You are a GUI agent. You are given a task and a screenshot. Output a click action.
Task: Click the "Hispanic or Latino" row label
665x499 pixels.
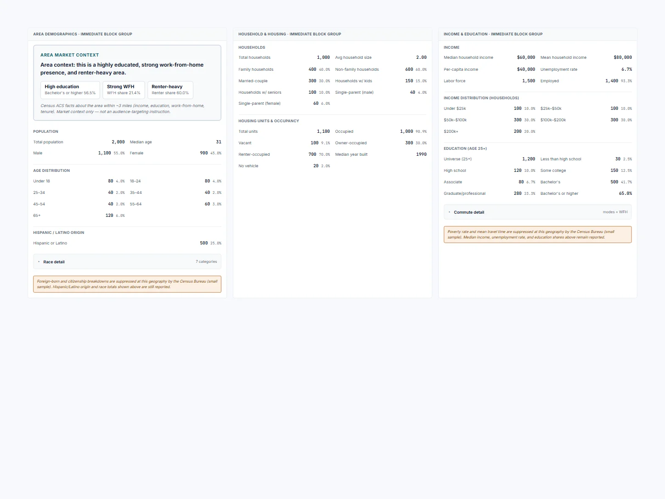[x=50, y=243]
